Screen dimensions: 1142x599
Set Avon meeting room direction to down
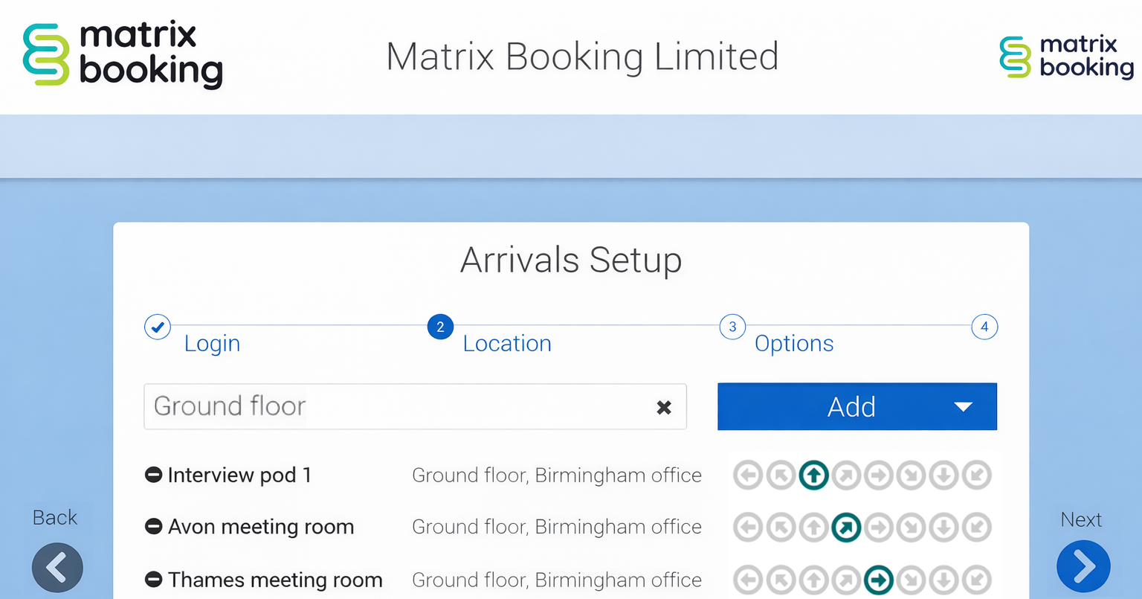tap(943, 528)
